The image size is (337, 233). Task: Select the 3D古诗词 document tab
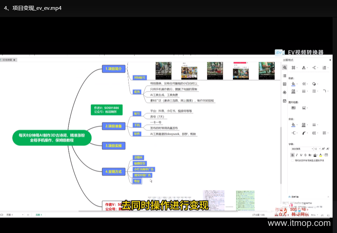pos(7,60)
